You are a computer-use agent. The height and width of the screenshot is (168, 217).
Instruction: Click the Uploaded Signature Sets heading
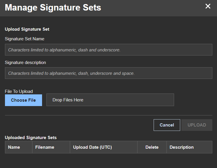click(31, 138)
